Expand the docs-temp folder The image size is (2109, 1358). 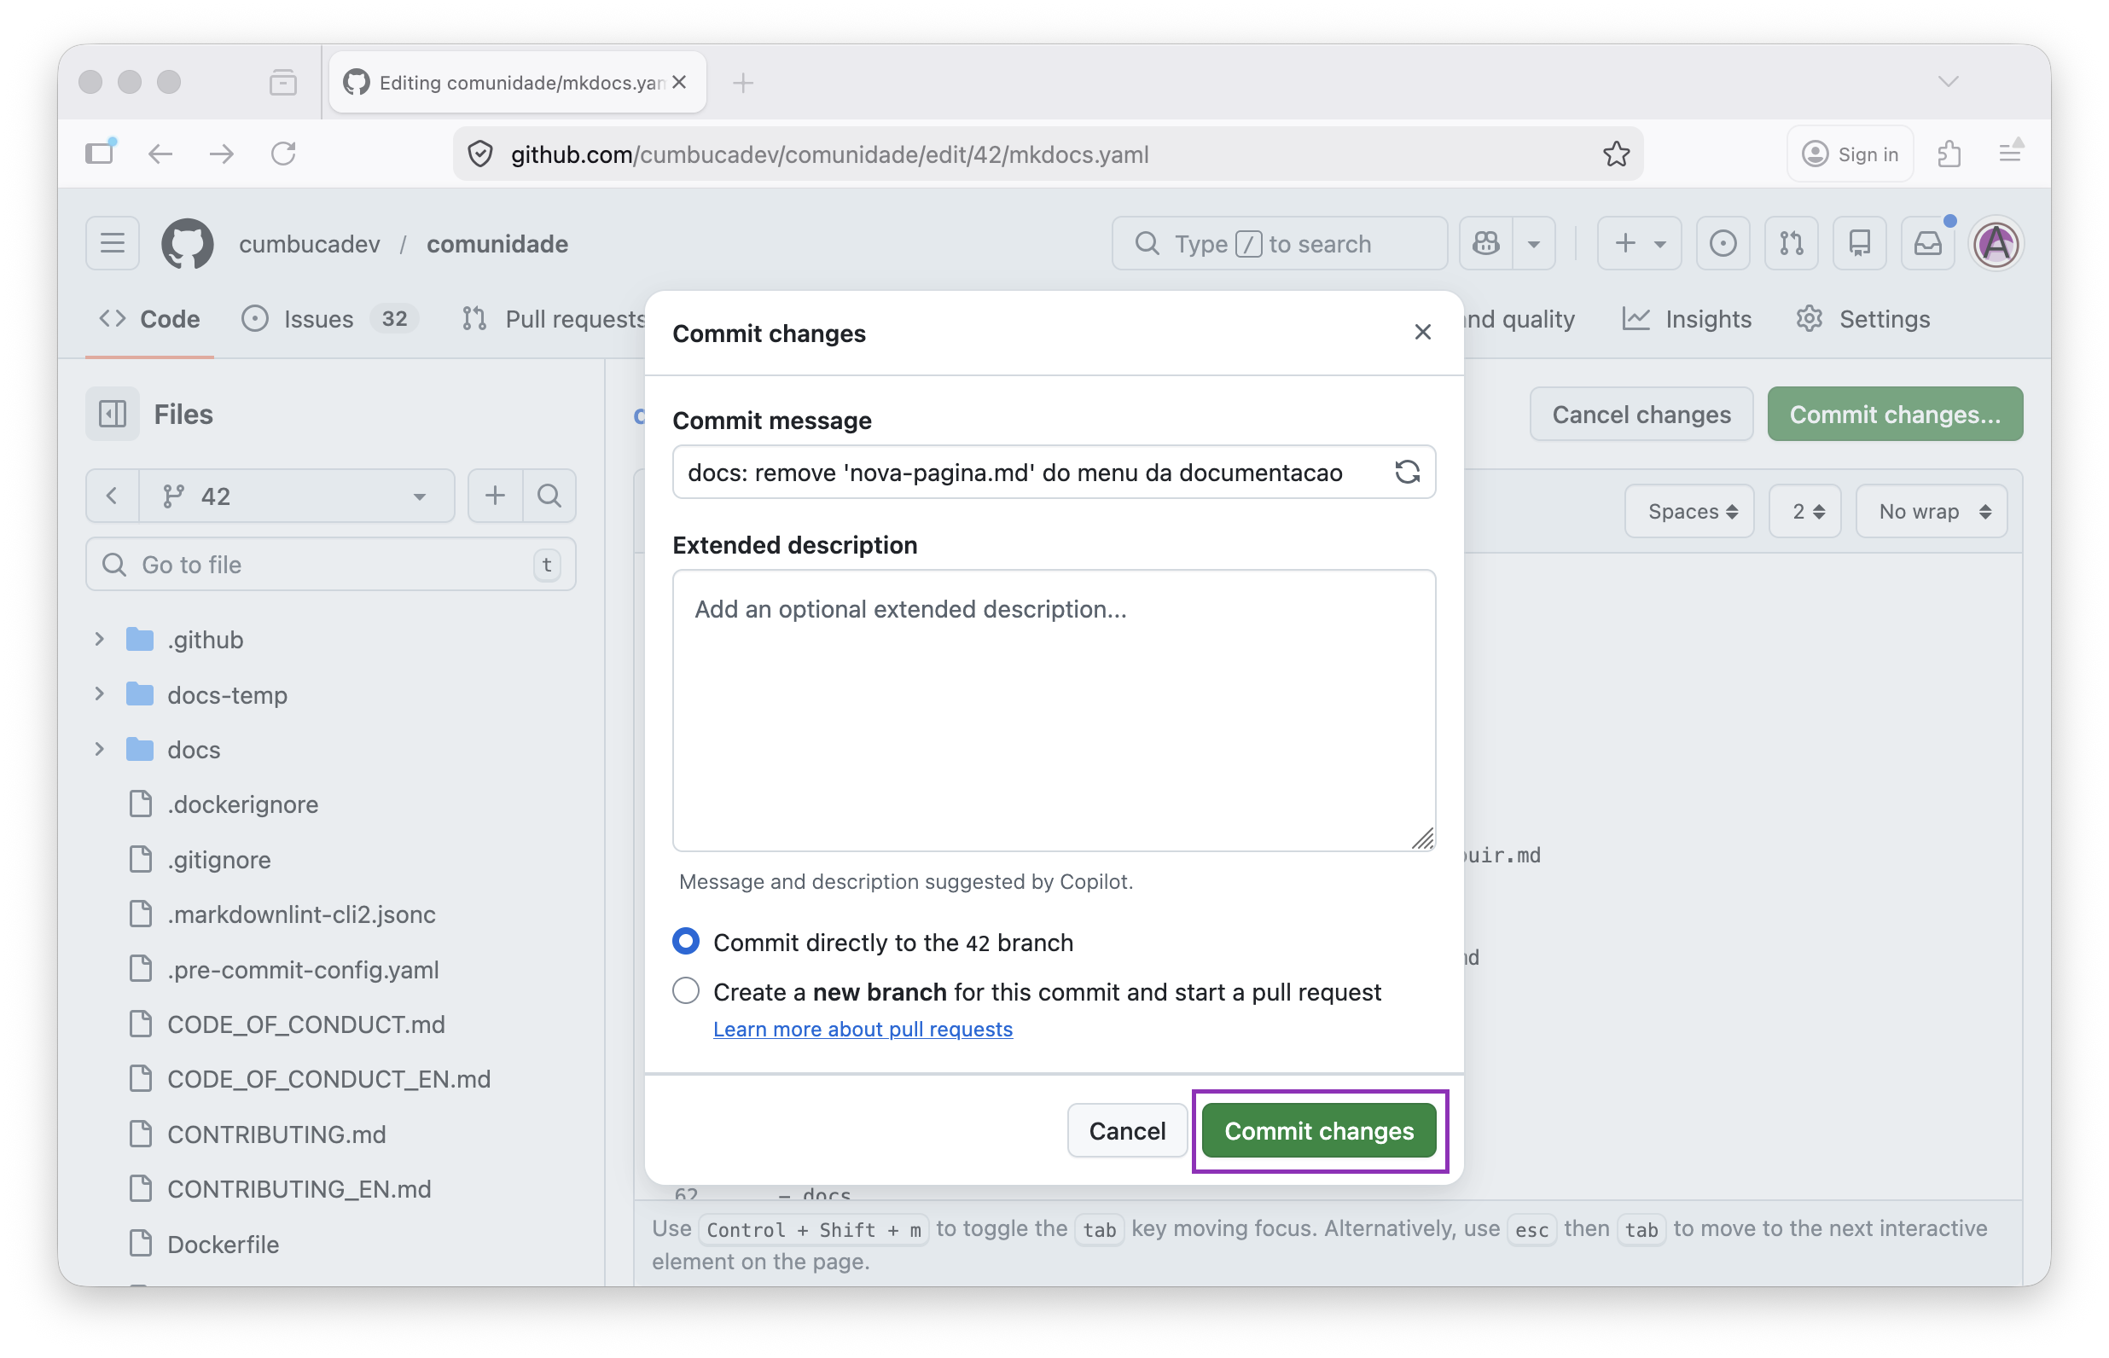click(x=100, y=694)
